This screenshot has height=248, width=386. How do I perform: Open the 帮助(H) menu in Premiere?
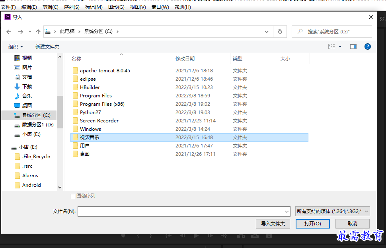pyautogui.click(x=183, y=7)
